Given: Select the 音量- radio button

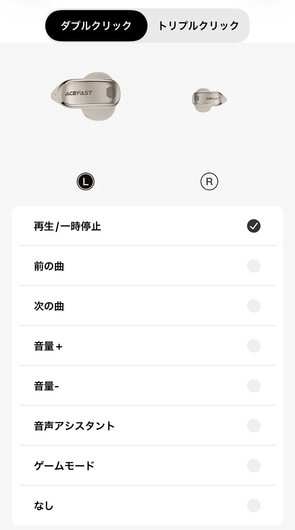Looking at the screenshot, I should pyautogui.click(x=254, y=386).
